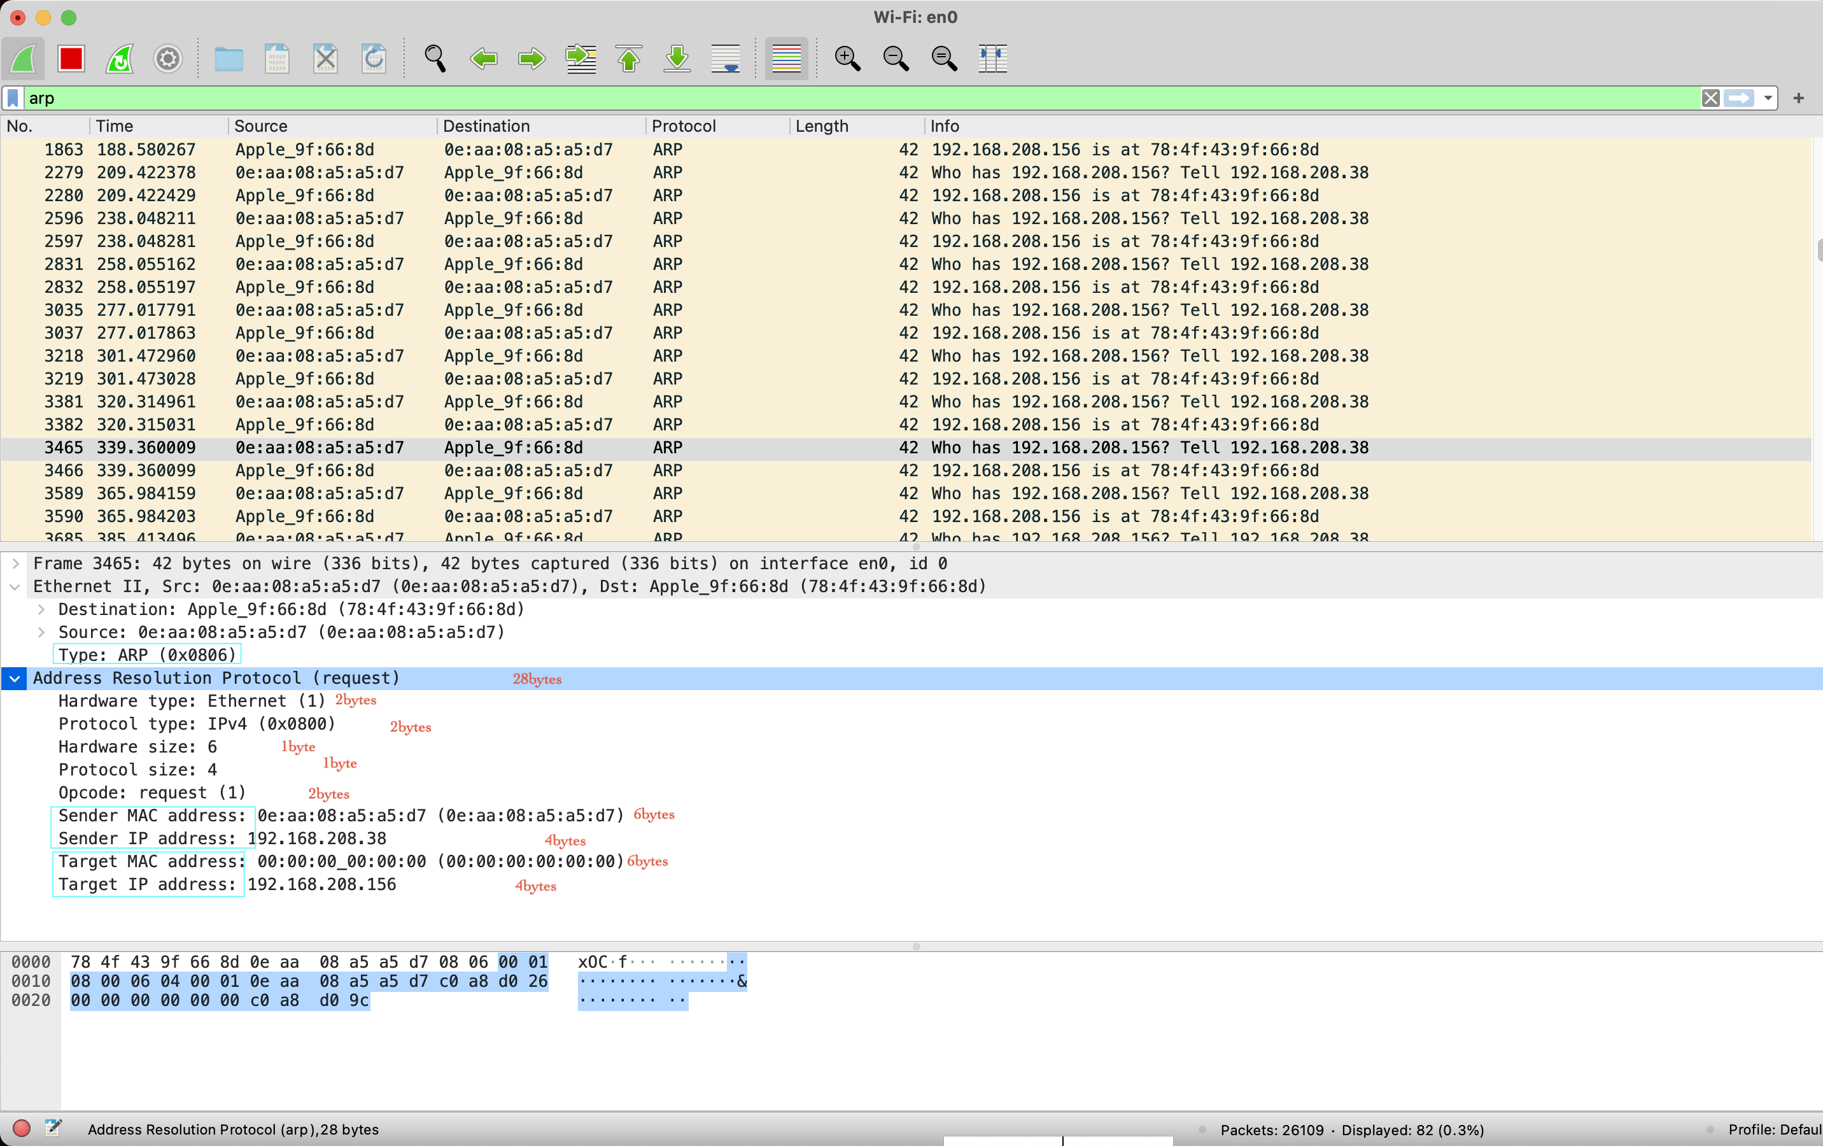
Task: Collapse the Address Resolution Protocol section
Action: (15, 678)
